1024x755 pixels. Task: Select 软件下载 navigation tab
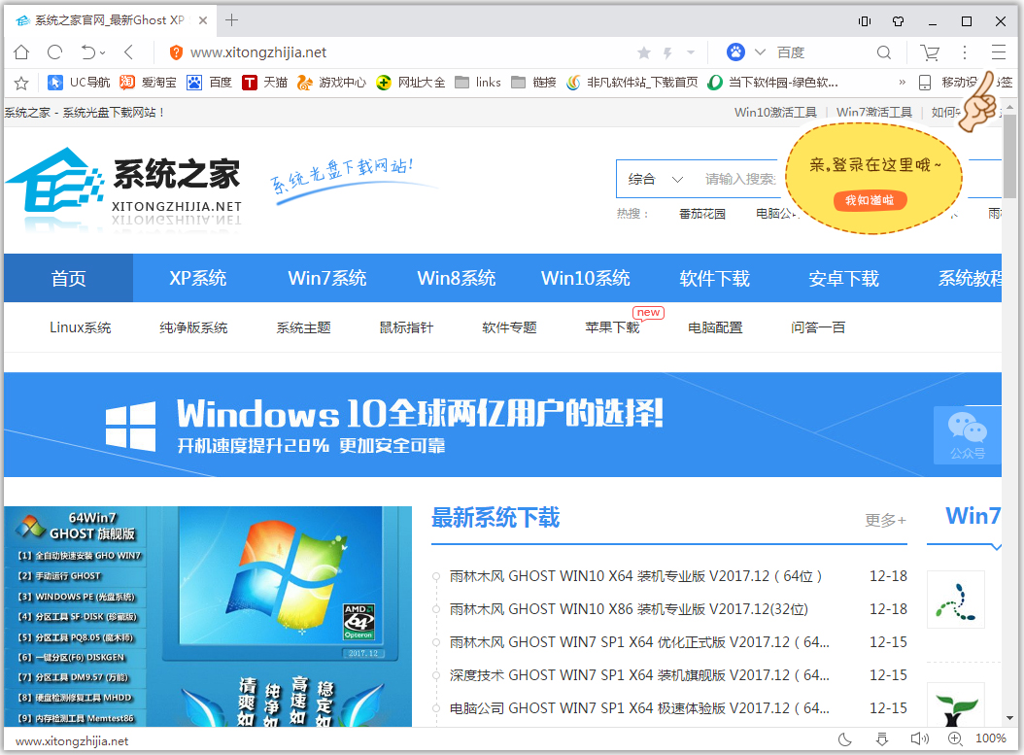point(714,278)
